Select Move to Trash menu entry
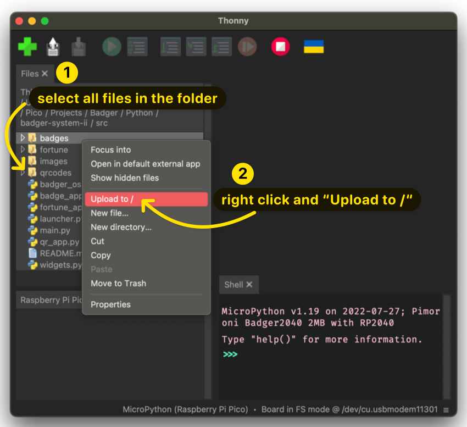 (x=146, y=284)
